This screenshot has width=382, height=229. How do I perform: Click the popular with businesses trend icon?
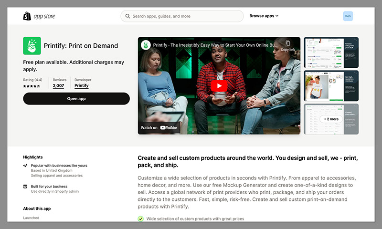[x=25, y=166]
